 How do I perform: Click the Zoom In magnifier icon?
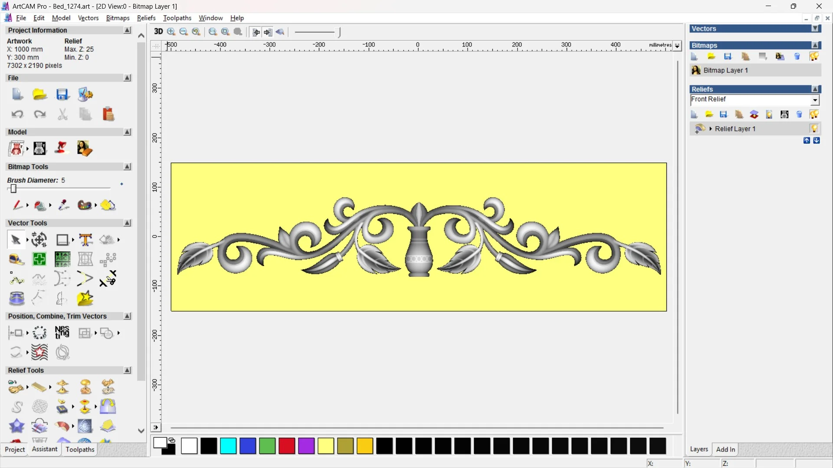point(171,32)
